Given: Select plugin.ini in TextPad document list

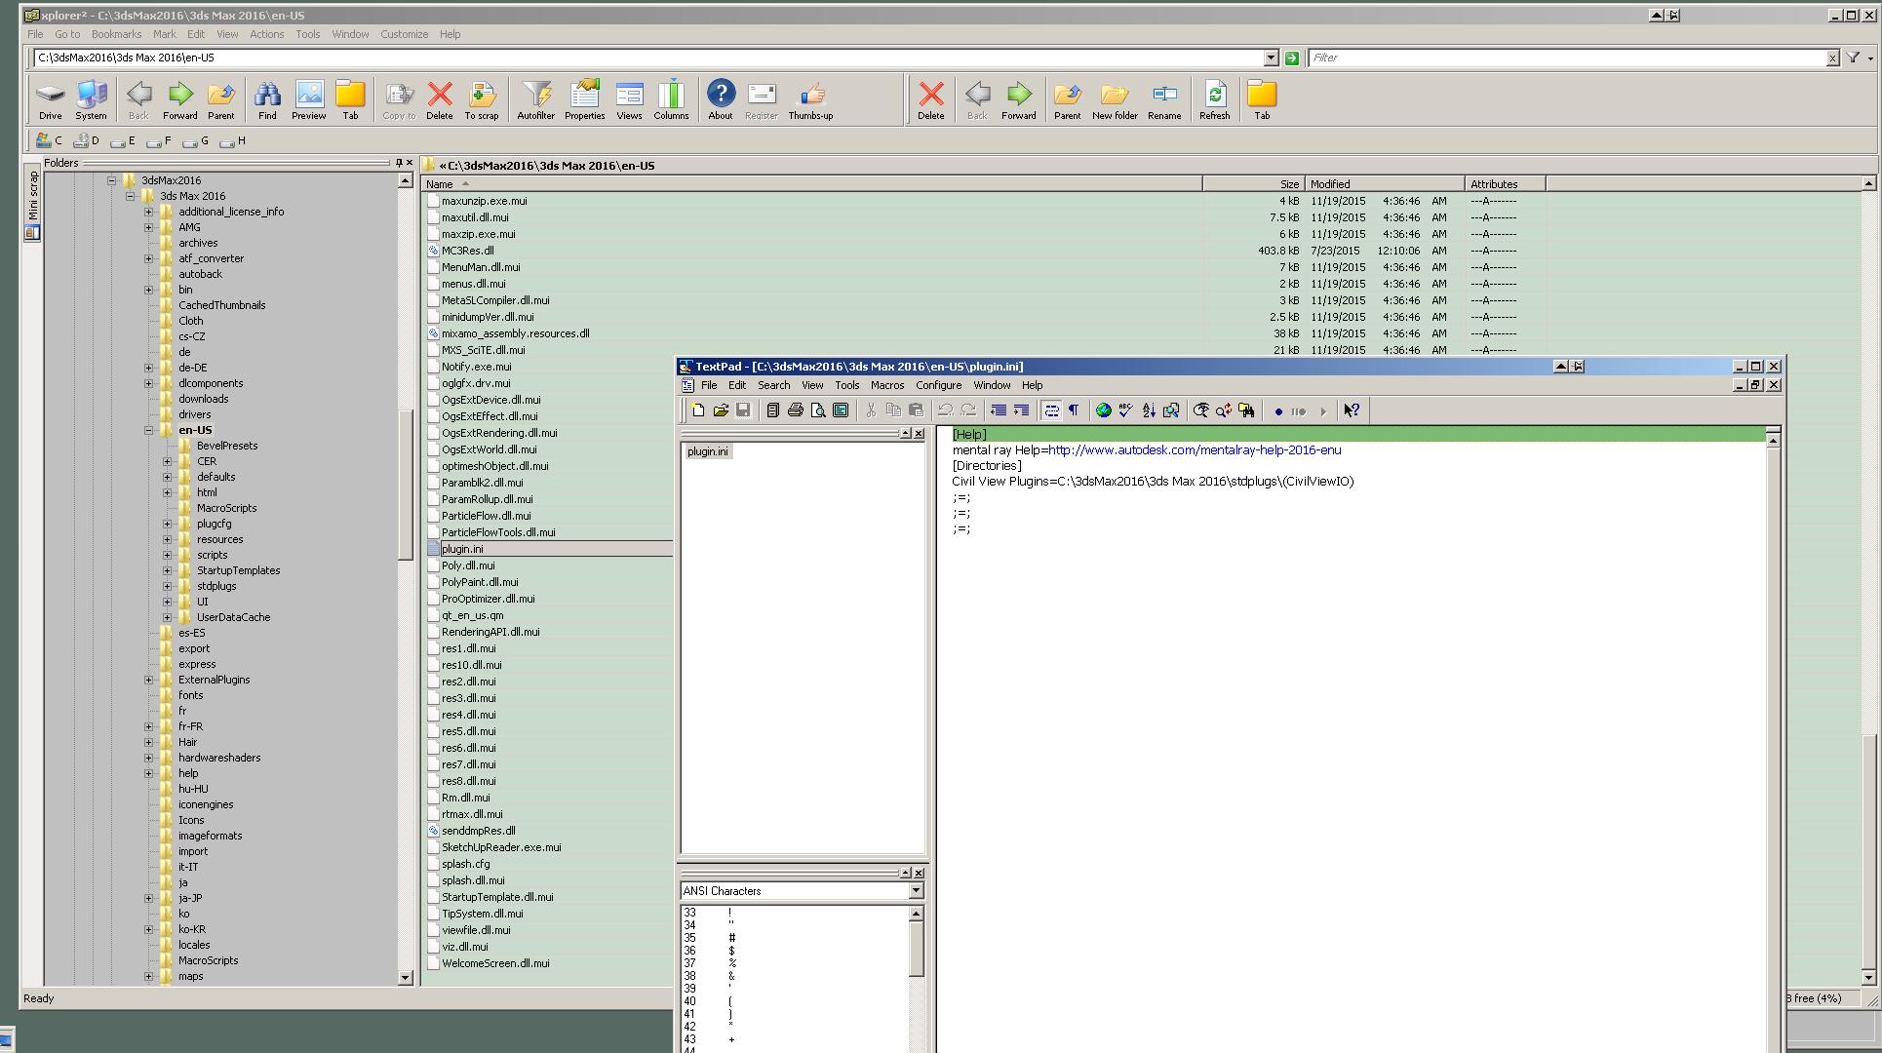Looking at the screenshot, I should tap(707, 451).
